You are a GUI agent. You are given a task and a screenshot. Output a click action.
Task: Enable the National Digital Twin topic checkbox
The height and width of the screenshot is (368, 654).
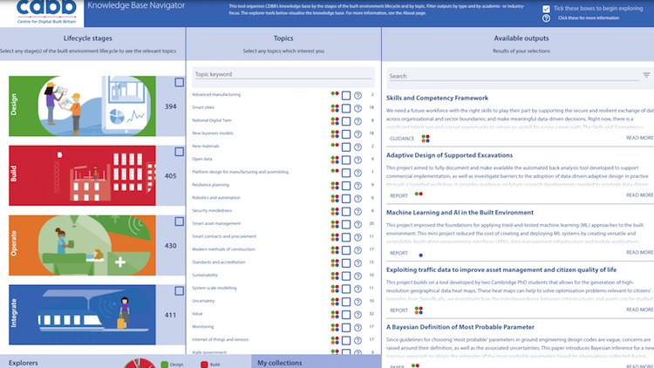[346, 121]
